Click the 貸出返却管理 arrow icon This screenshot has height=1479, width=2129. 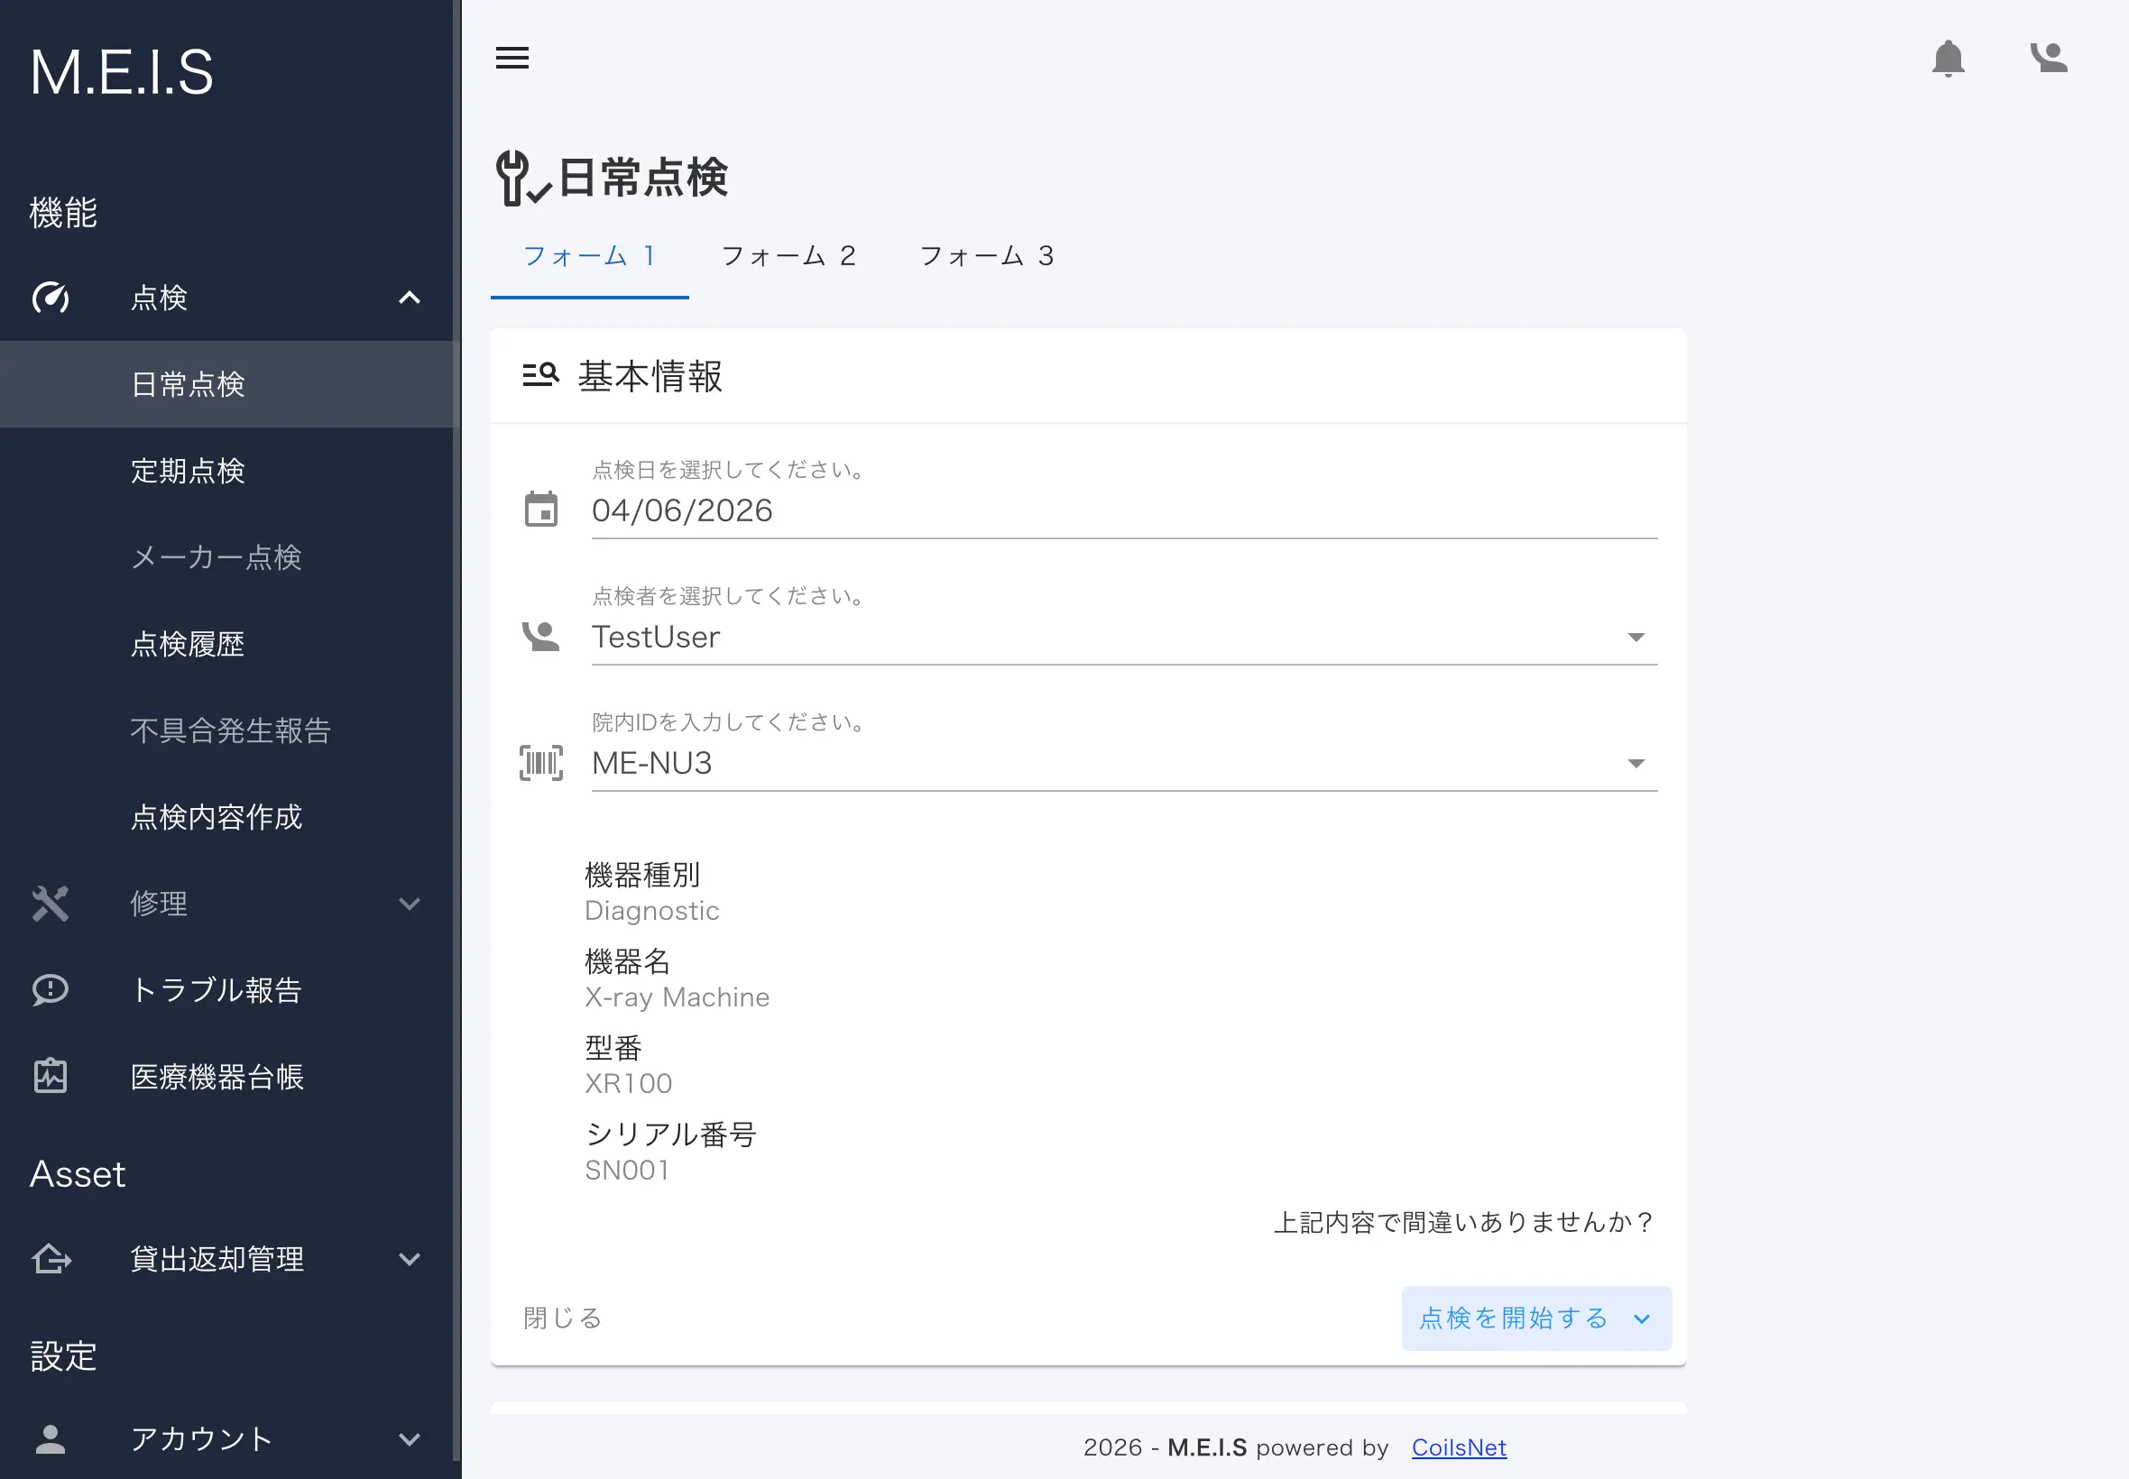(x=51, y=1259)
